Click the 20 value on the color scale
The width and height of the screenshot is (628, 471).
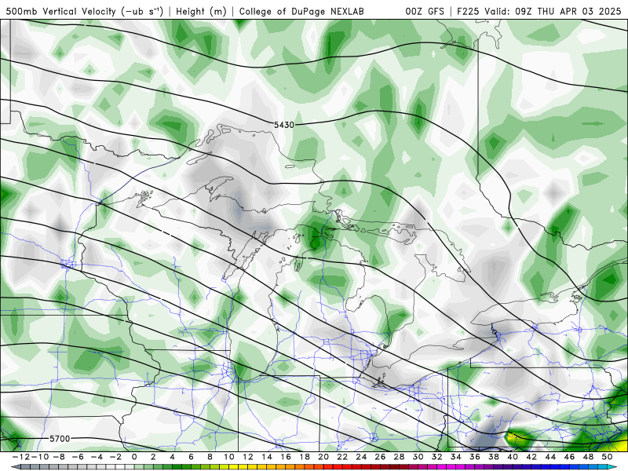323,457
